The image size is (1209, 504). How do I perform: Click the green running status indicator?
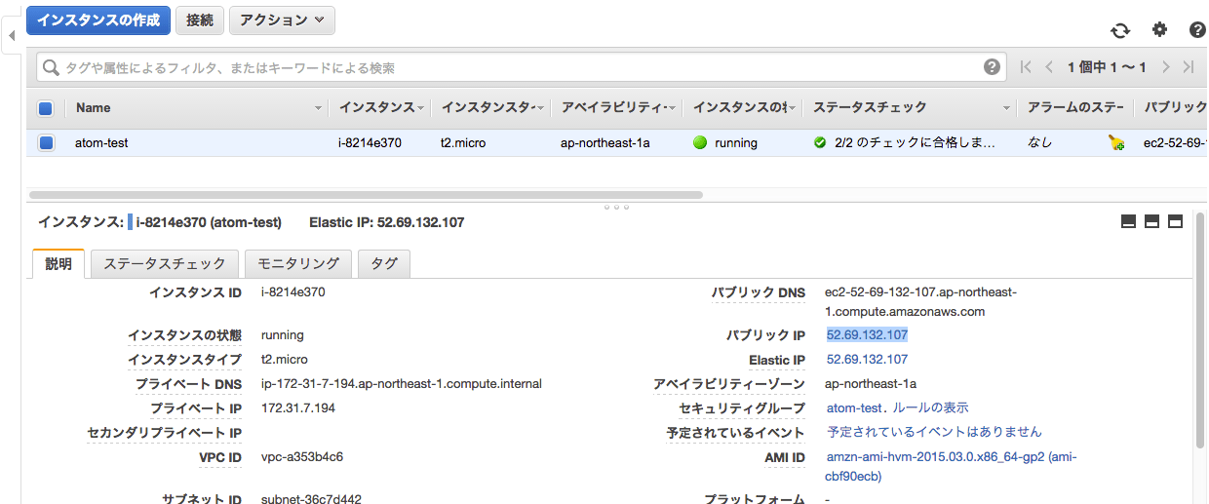699,142
